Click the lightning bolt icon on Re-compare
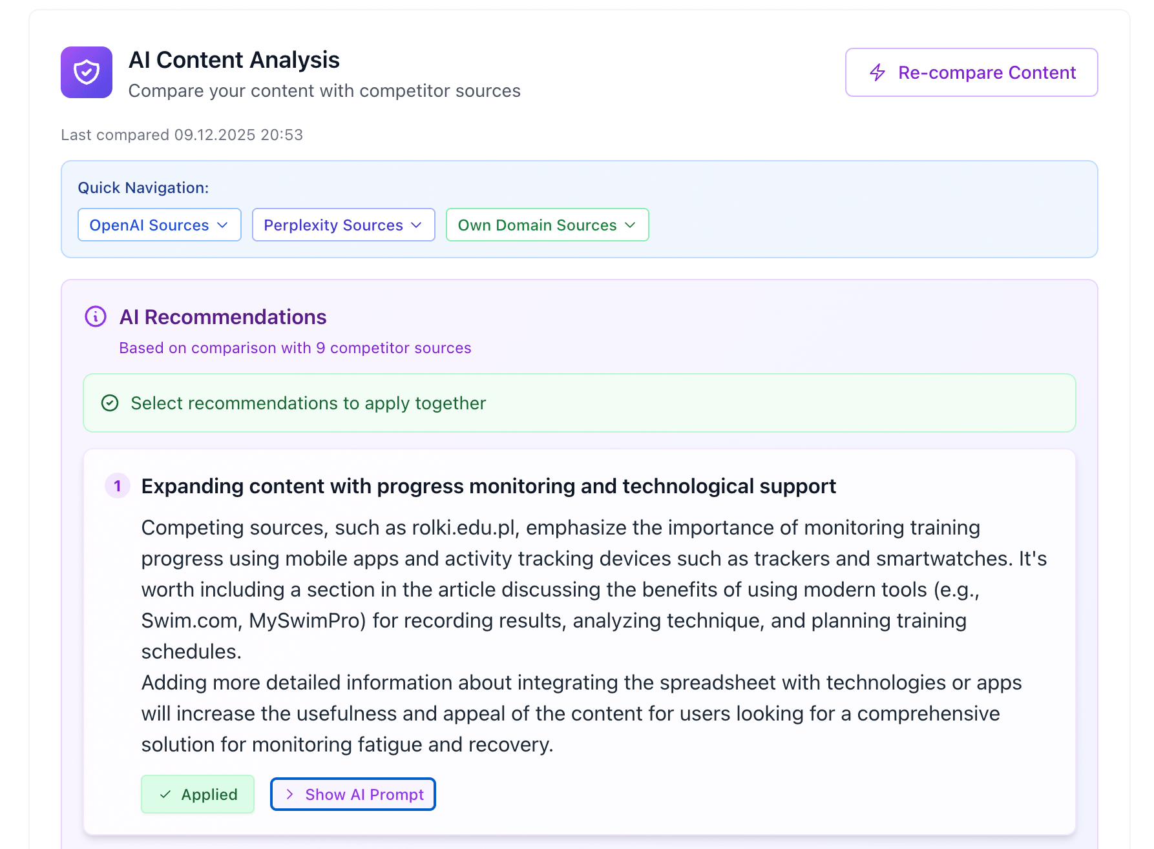The width and height of the screenshot is (1154, 849). 877,72
